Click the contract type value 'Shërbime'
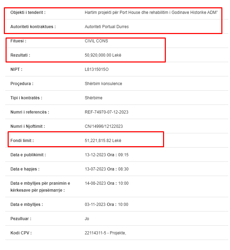230x250 pixels. point(93,98)
